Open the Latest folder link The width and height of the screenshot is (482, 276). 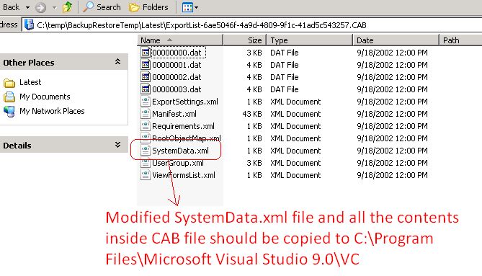click(30, 82)
